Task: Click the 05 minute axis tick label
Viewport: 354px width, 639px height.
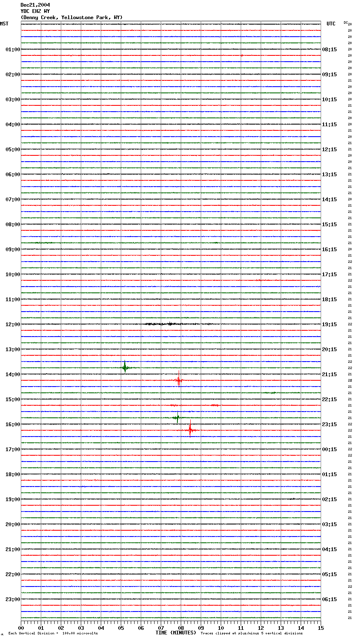Action: click(x=121, y=628)
